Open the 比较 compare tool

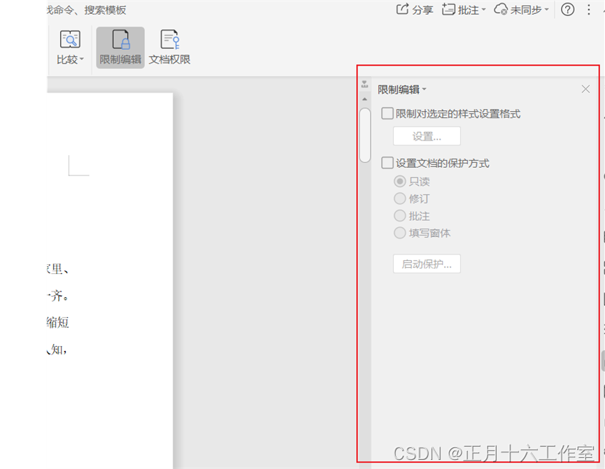pos(70,48)
